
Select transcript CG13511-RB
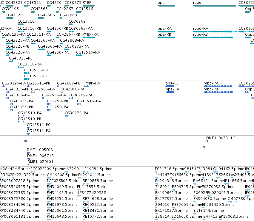coord(27,73)
